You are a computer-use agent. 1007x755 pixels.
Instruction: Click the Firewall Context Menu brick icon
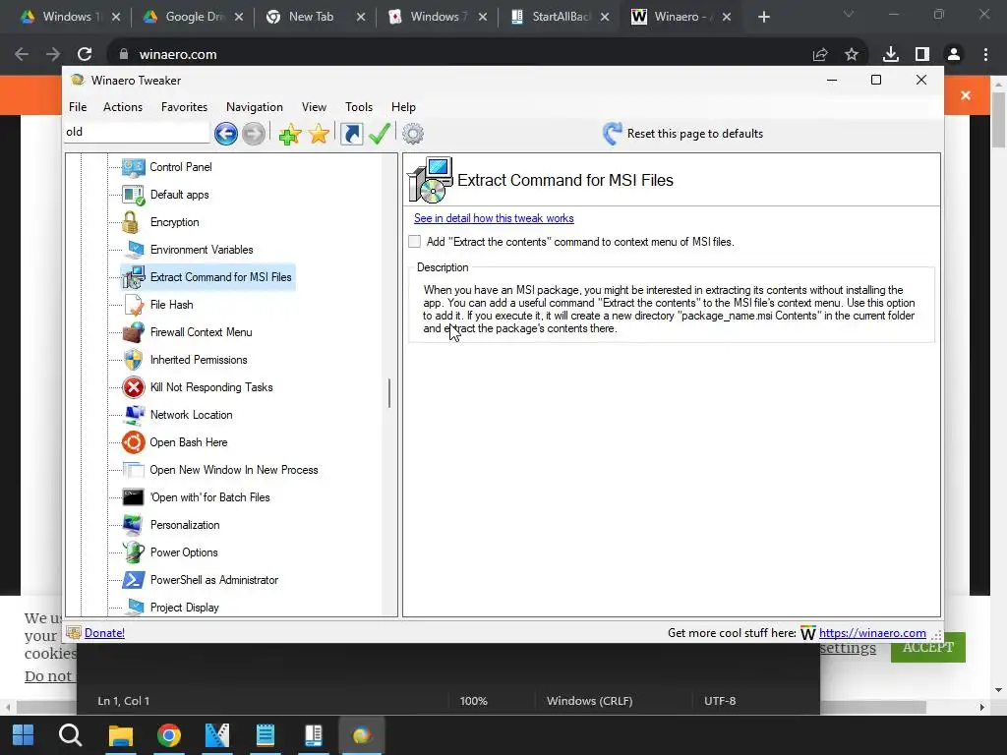134,332
